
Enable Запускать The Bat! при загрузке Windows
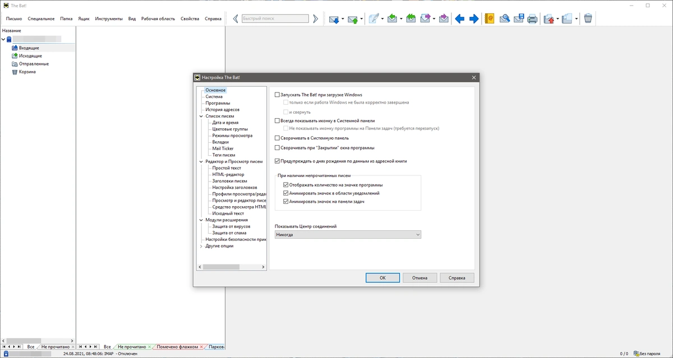[277, 95]
